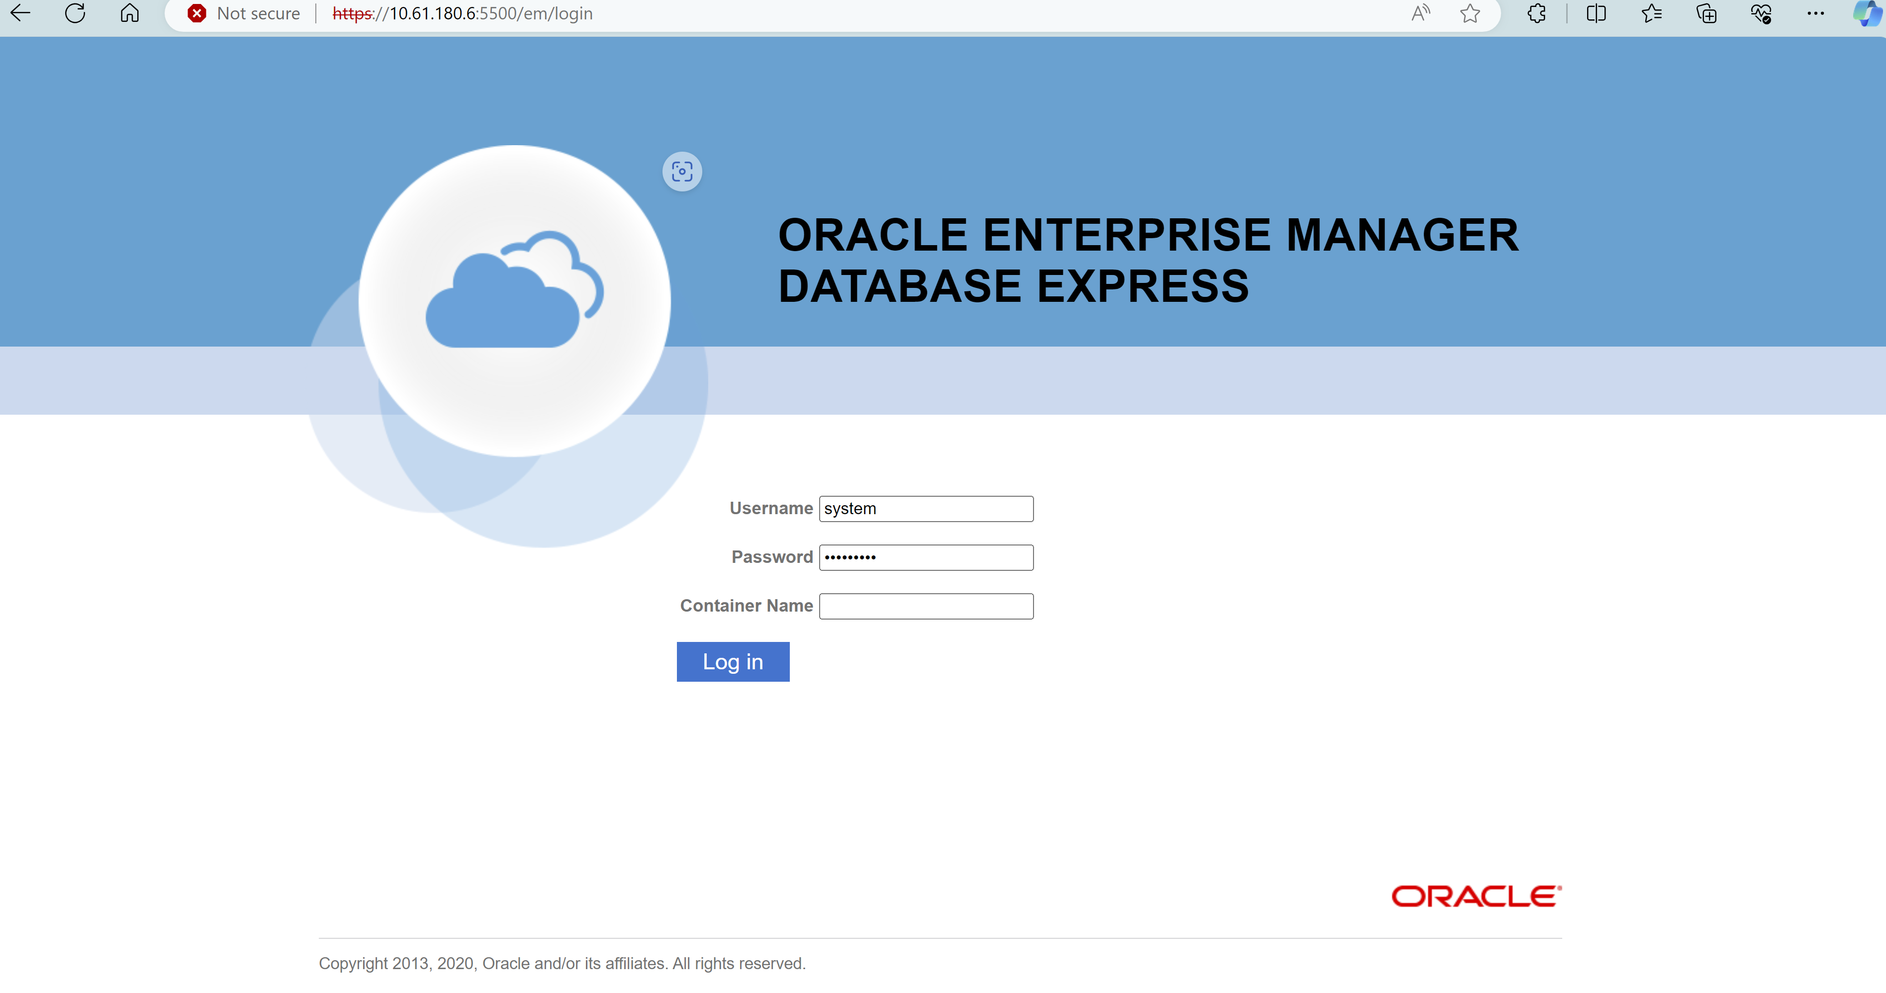1886x993 pixels.
Task: Add this page to favorites with the star
Action: 1469,13
